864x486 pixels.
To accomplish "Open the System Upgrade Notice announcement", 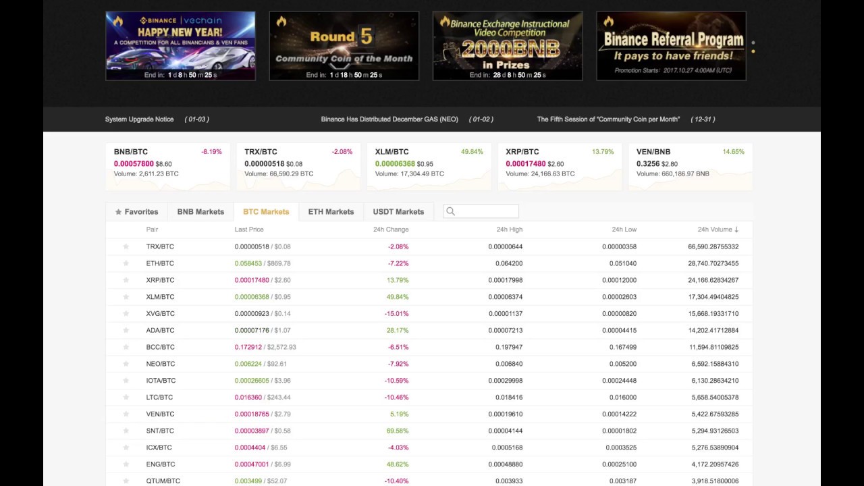I will pyautogui.click(x=157, y=119).
